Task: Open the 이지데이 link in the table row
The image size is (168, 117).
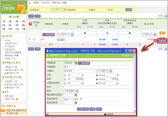Action: (61, 39)
